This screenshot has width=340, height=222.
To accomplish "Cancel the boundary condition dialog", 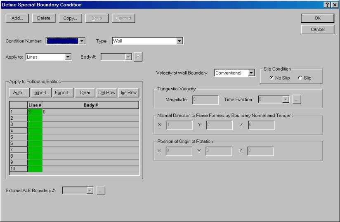I will point(317,29).
